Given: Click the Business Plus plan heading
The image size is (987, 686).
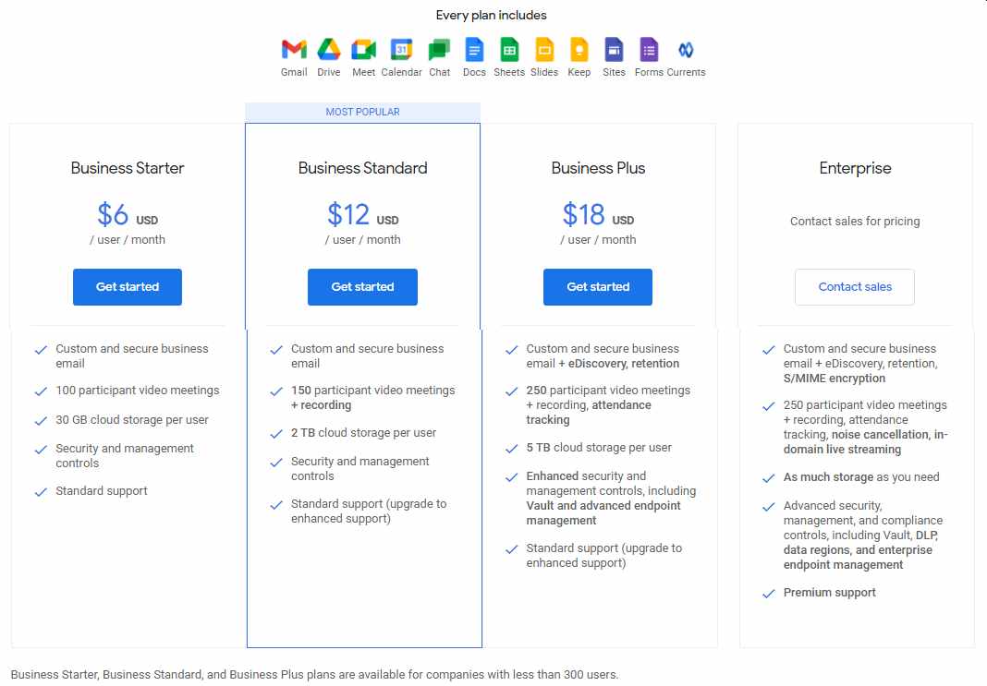Looking at the screenshot, I should pyautogui.click(x=598, y=168).
